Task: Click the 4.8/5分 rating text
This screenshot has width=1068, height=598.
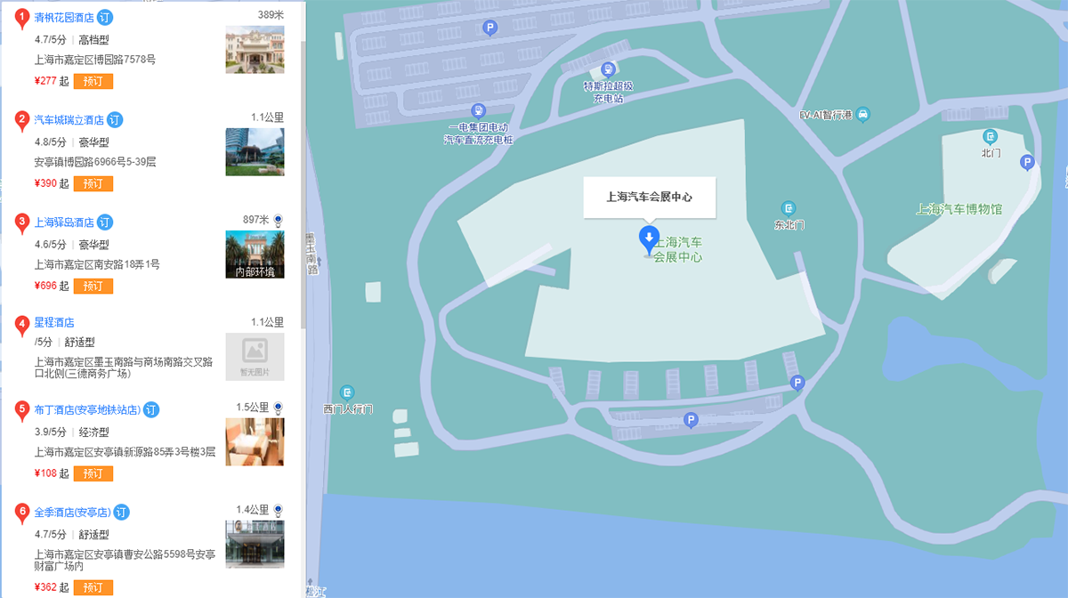Action: point(51,141)
